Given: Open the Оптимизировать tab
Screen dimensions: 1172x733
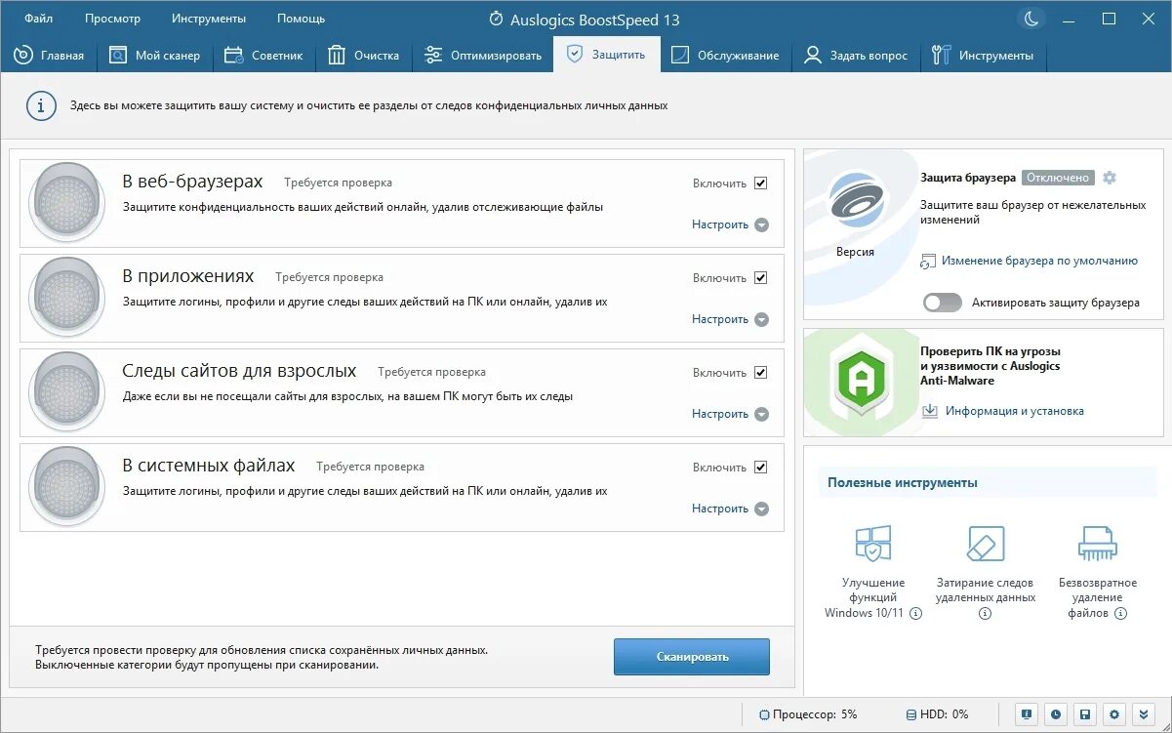Looking at the screenshot, I should (483, 56).
